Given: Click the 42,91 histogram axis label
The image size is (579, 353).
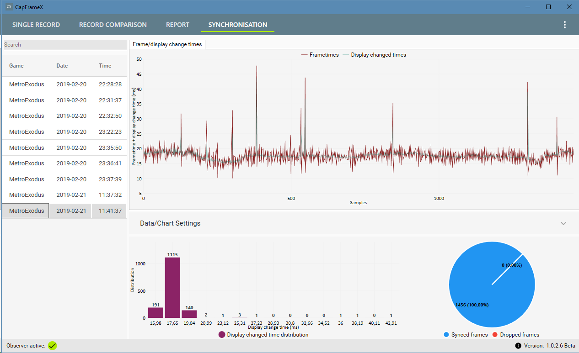Looking at the screenshot, I should click(x=391, y=323).
